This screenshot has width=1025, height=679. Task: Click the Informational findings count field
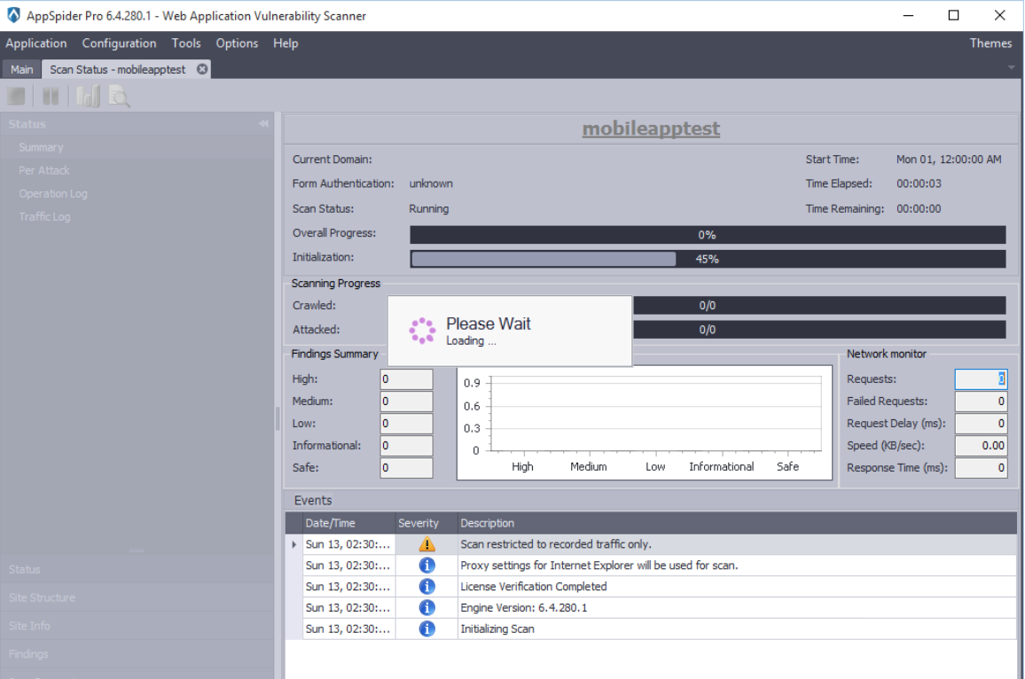406,446
